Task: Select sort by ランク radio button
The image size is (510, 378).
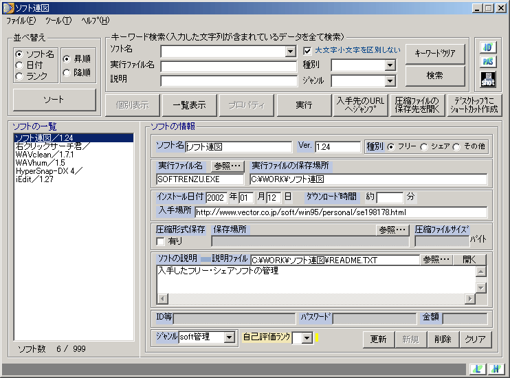Action: click(x=19, y=76)
